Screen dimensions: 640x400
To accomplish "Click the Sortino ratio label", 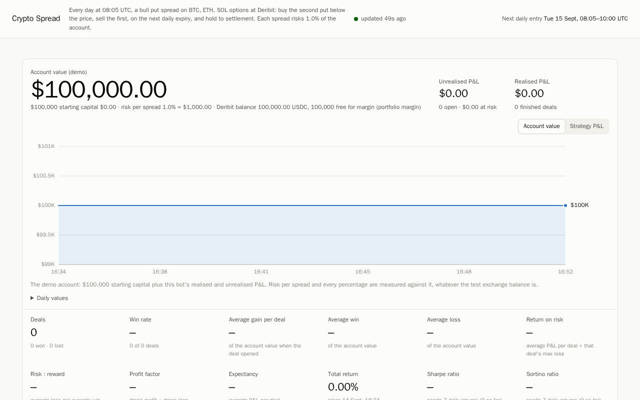I will (542, 374).
